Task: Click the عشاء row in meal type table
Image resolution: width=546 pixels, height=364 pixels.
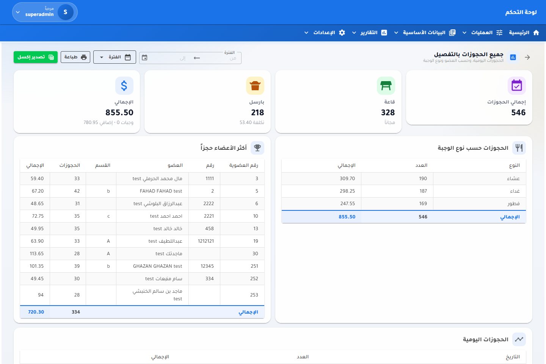Action: point(403,179)
